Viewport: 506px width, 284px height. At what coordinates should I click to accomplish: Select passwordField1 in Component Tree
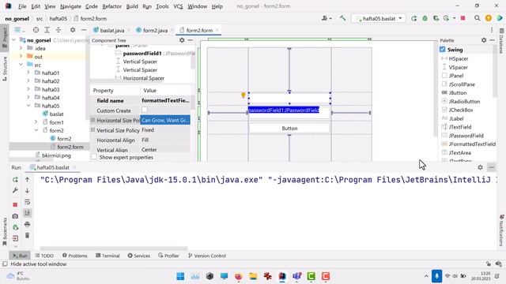click(x=142, y=54)
